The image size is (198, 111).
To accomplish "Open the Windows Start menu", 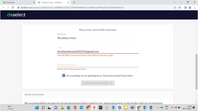I will tap(37, 107).
